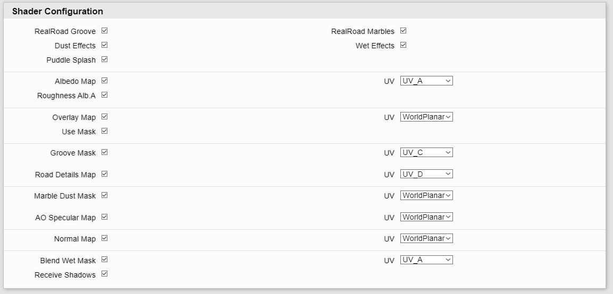
Task: Uncheck the RealRoad Groove checkbox
Action: [104, 30]
